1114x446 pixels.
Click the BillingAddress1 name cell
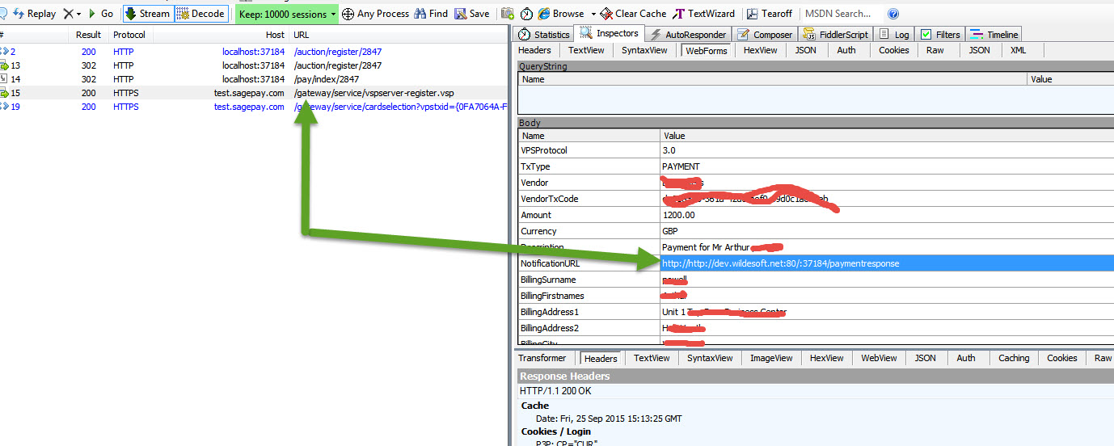pyautogui.click(x=589, y=312)
